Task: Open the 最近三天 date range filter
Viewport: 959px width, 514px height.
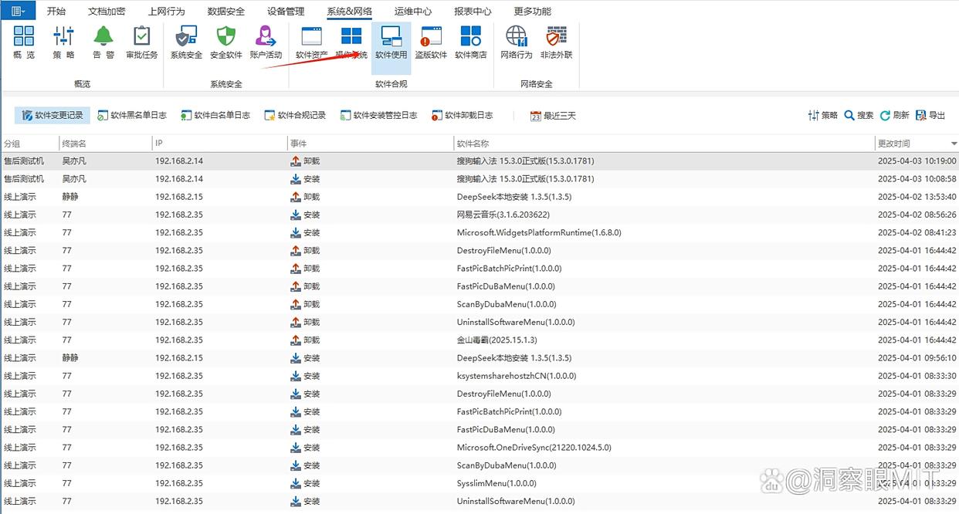Action: click(x=553, y=115)
